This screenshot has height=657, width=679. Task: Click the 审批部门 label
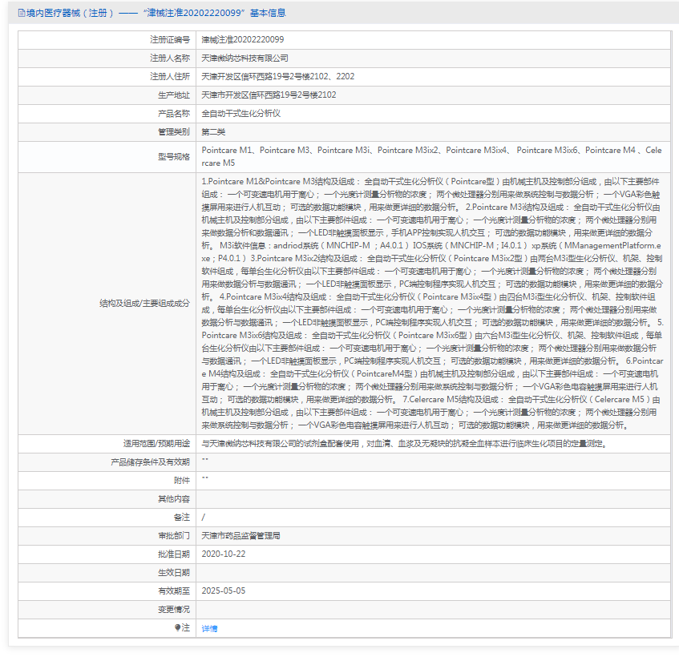[x=174, y=536]
